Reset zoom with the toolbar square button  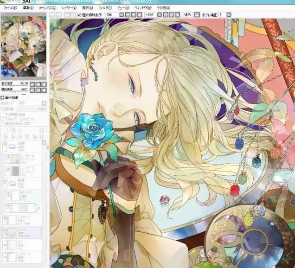pyautogui.click(x=140, y=15)
